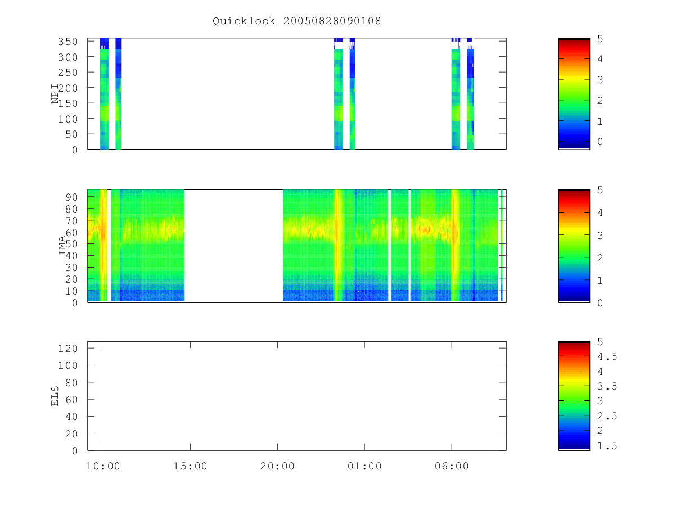
Task: Click the 200 tick on NPI axis
Action: click(68, 88)
